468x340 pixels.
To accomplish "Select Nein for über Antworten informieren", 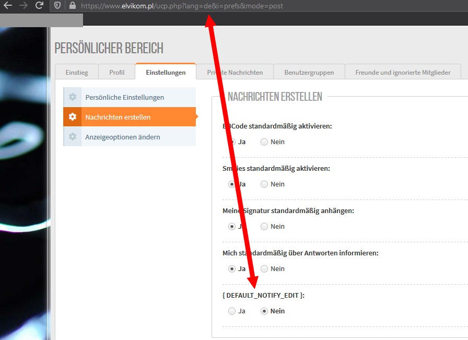I will pyautogui.click(x=264, y=269).
